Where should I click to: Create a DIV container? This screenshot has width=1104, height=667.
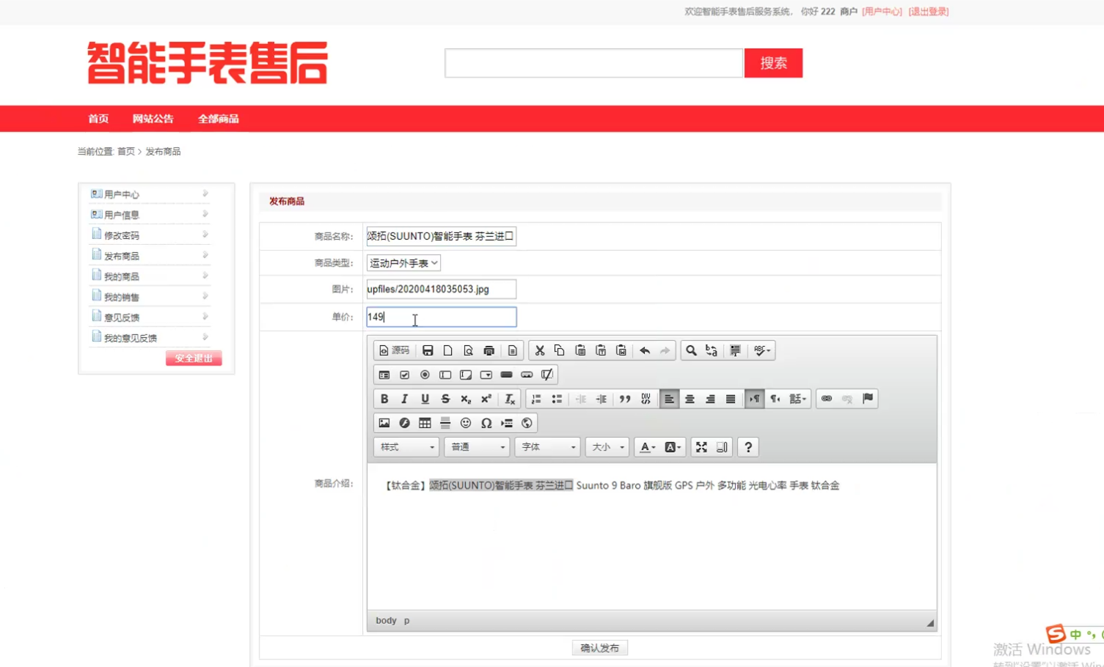point(646,399)
